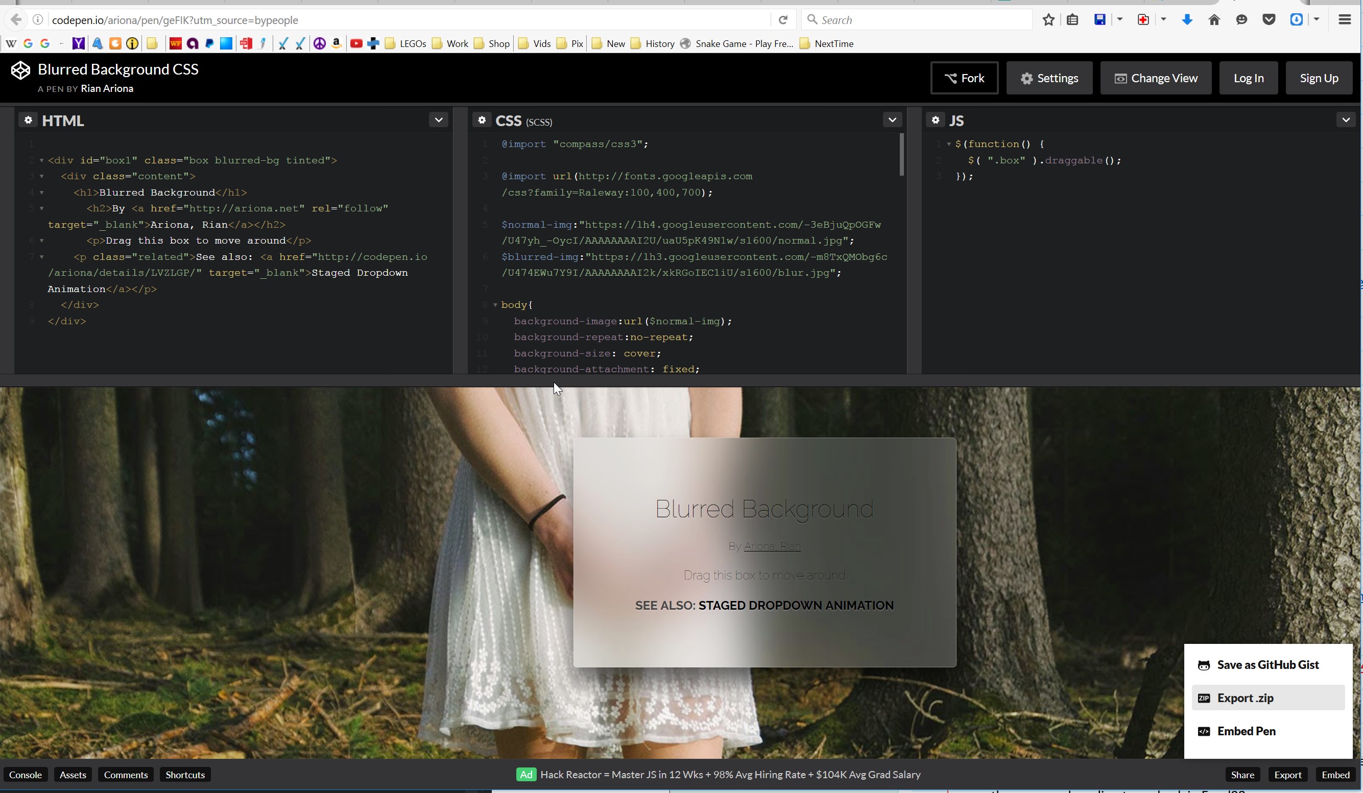This screenshot has height=793, width=1363.
Task: Fold the box1 div in HTML
Action: [42, 161]
